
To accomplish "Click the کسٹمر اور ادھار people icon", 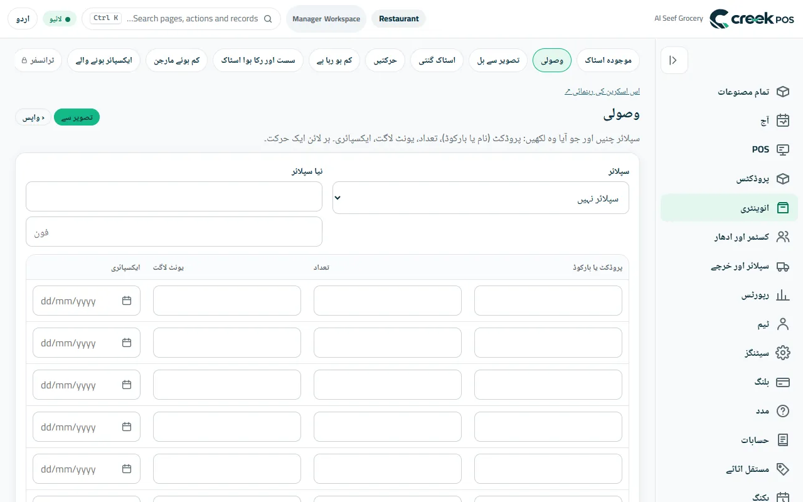I will point(782,237).
